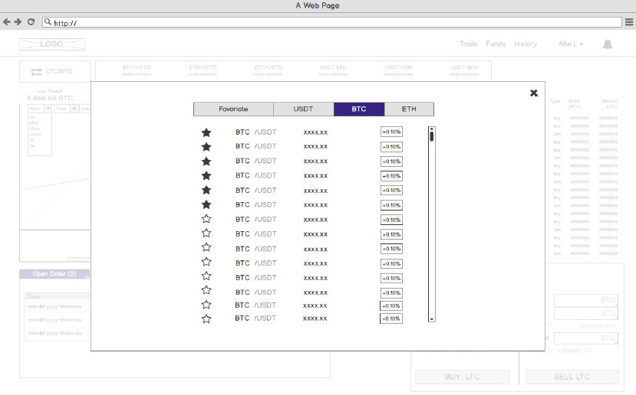Favorite the last empty star at list bottom
Image resolution: width=636 pixels, height=395 pixels.
pos(206,319)
